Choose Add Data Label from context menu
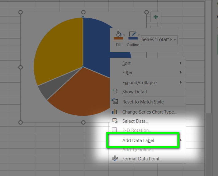This screenshot has height=176, width=218. 138,140
